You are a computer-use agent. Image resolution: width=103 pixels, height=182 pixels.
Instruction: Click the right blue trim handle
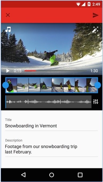(98, 85)
